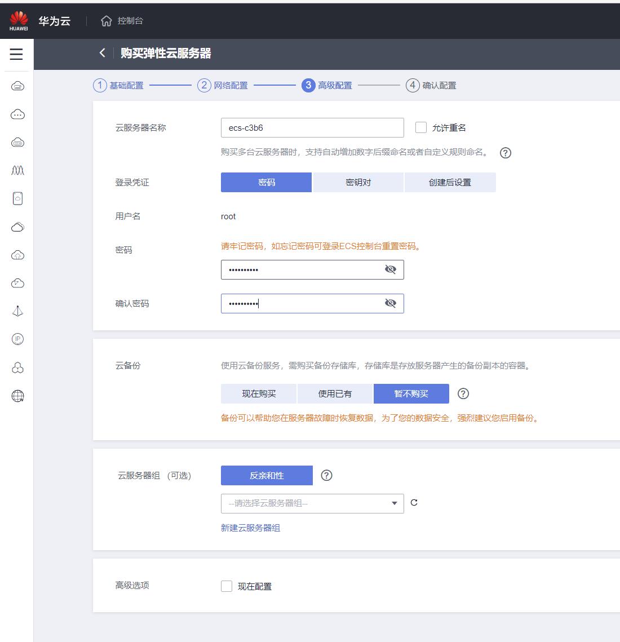Expand the 请选择云服务器组 dropdown

pyautogui.click(x=312, y=503)
